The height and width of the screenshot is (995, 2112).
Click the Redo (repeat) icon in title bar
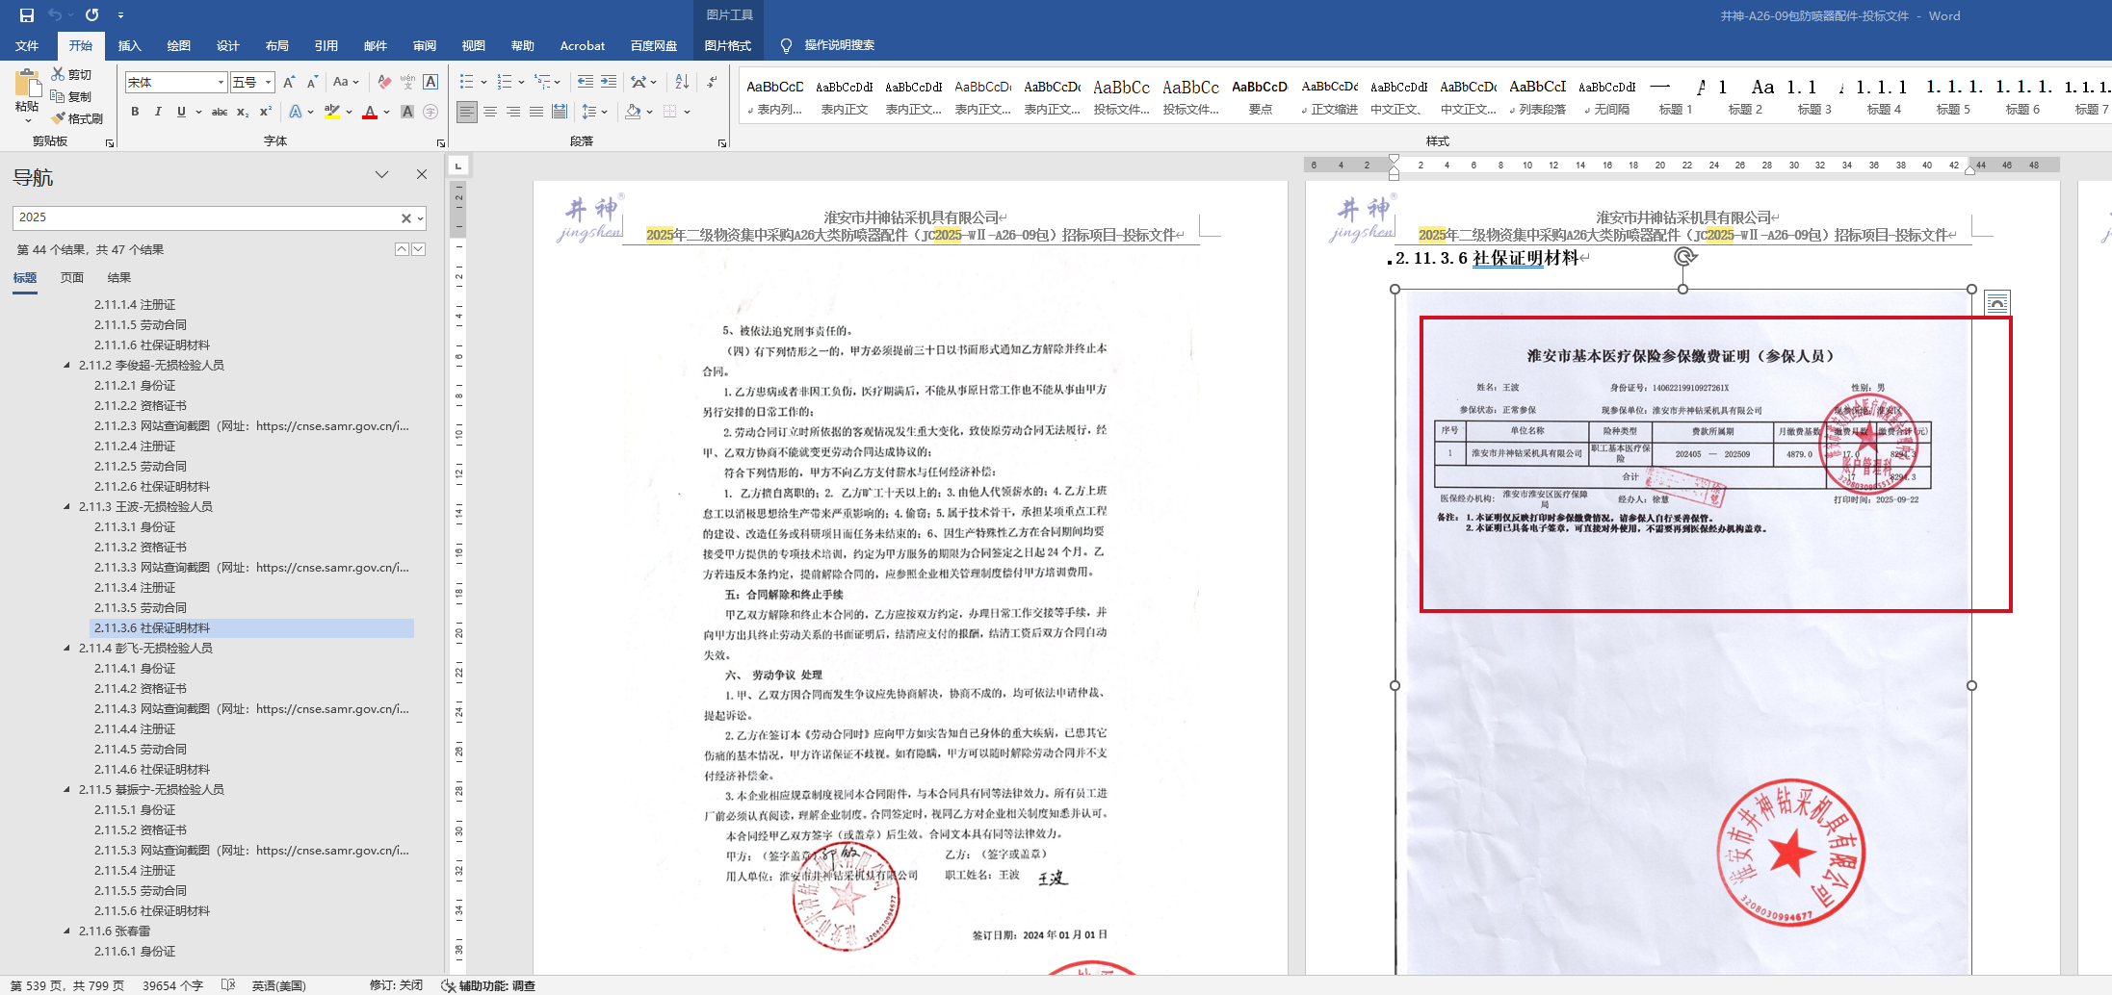[x=91, y=15]
